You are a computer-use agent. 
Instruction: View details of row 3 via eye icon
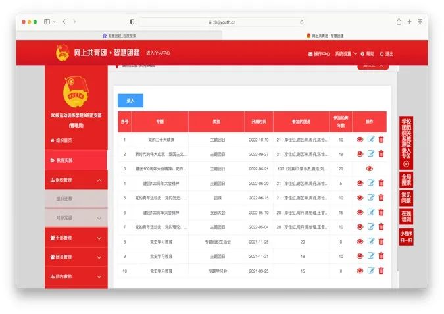point(370,169)
